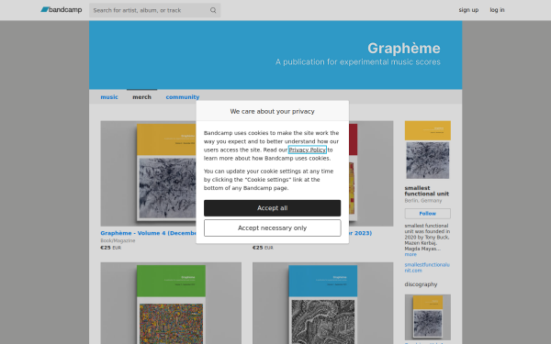Click the green Graphème book cover
Viewport: 551px width, 344px height.
coord(171,304)
